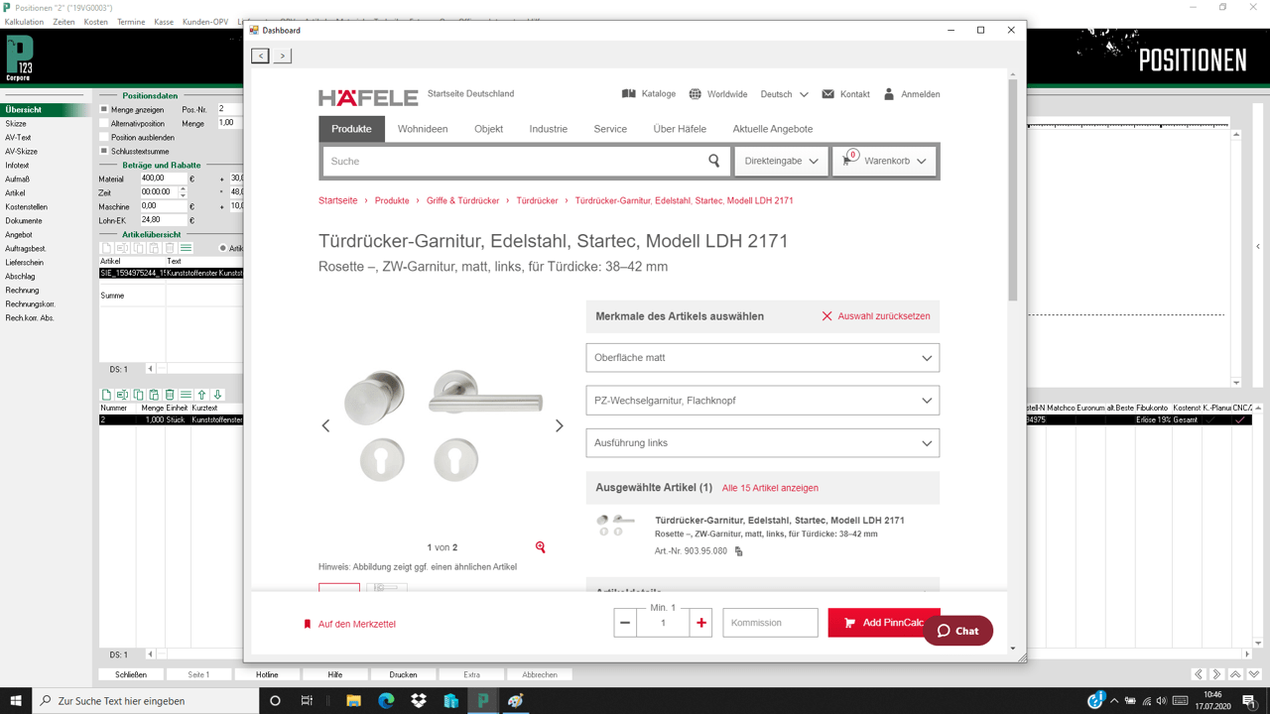Open the Termine menu
Viewport: 1270px width, 714px height.
(131, 22)
